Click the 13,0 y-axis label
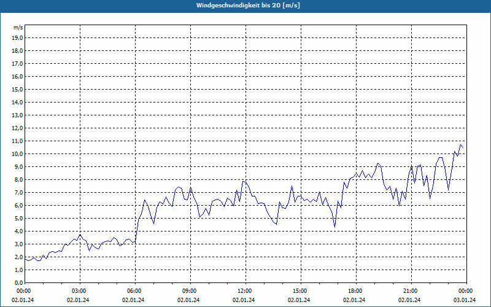491x307 pixels. point(17,115)
